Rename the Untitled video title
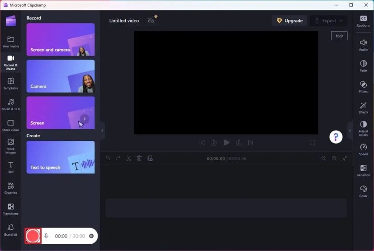Viewport: 374px width, 251px height. tap(124, 21)
